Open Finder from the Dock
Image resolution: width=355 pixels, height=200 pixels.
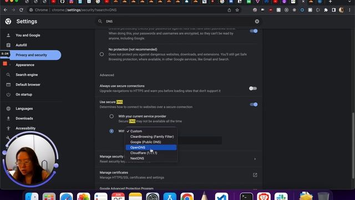[x=32, y=196]
